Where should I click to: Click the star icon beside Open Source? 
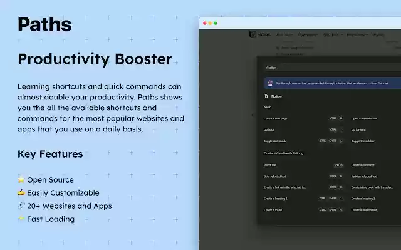pyautogui.click(x=21, y=179)
